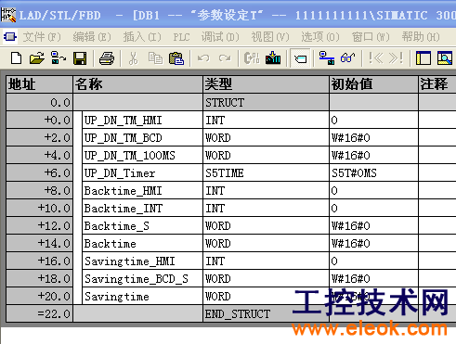The image size is (456, 344).
Task: Click the S5TIME type cell
Action: coord(267,172)
